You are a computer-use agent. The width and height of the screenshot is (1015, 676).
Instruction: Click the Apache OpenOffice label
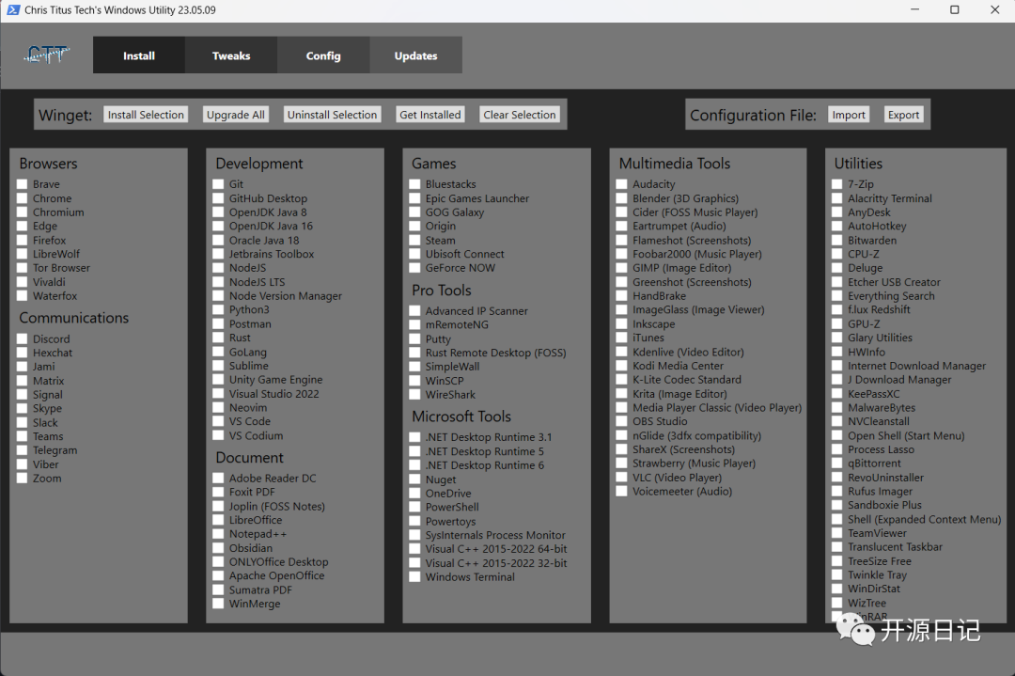(276, 575)
